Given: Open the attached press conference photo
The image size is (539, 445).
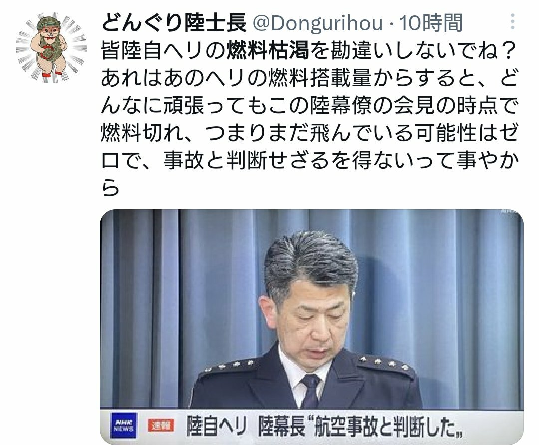Looking at the screenshot, I should pyautogui.click(x=311, y=326).
